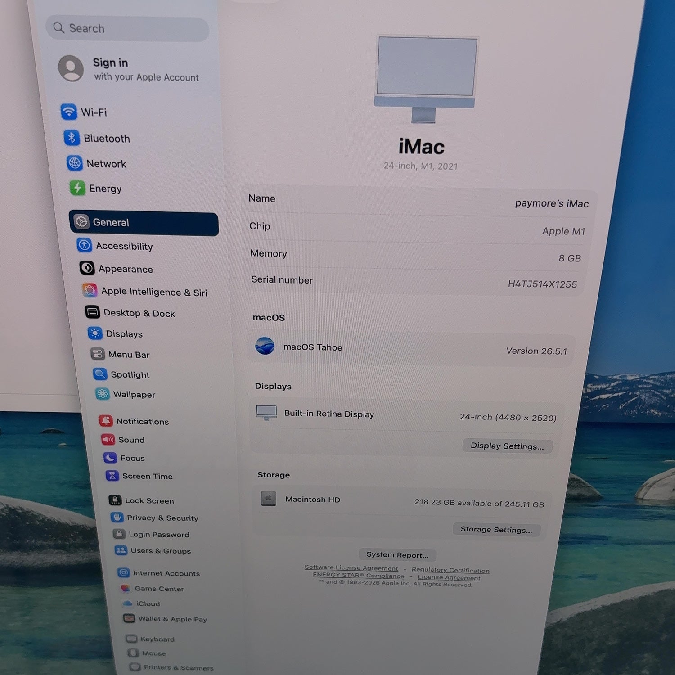Click the Spotlight magnifier icon
675x675 pixels.
click(x=100, y=374)
